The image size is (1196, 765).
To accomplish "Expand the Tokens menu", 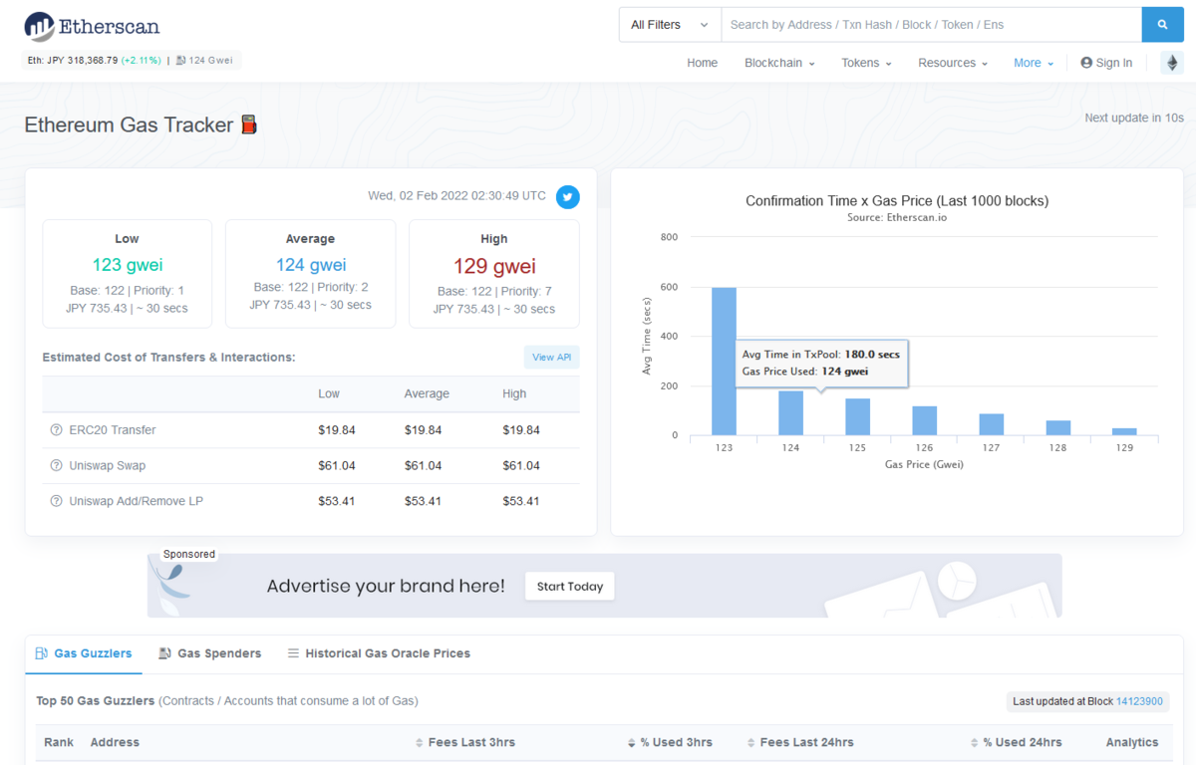I will [x=866, y=63].
